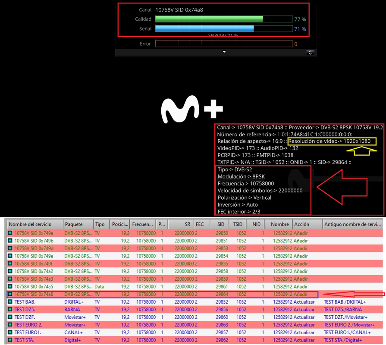Sort by TSID column header

click(x=236, y=224)
